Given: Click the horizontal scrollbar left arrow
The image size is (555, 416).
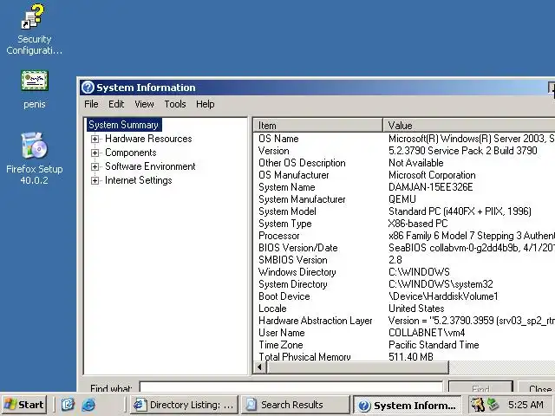Looking at the screenshot, I should [x=260, y=367].
